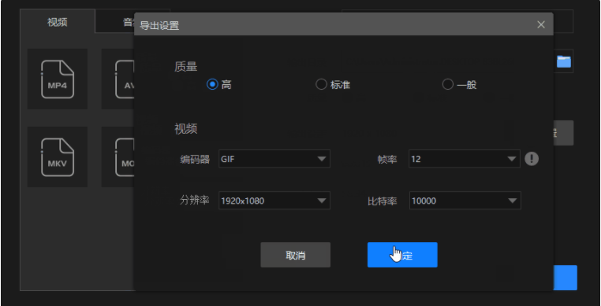Image resolution: width=601 pixels, height=306 pixels.
Task: Select 标准 quality radio button
Action: coord(321,84)
